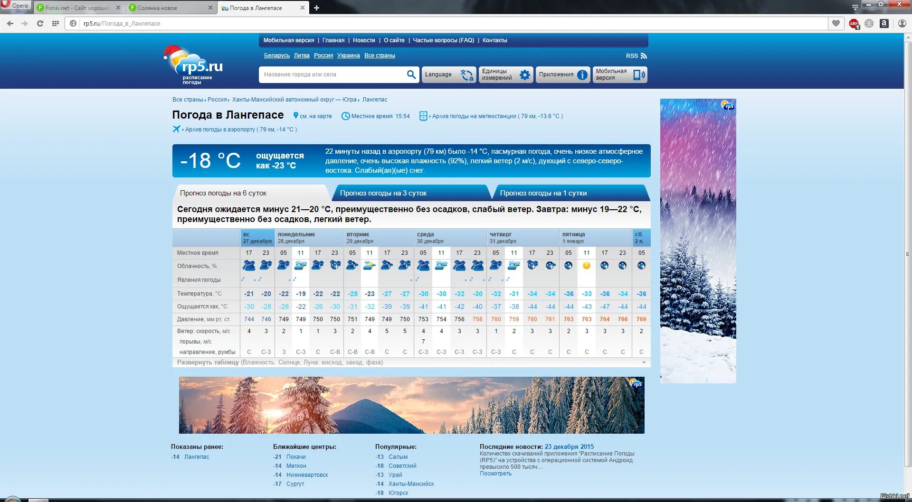The height and width of the screenshot is (502, 912).
Task: Open the airport weather archive link
Action: coord(241,130)
